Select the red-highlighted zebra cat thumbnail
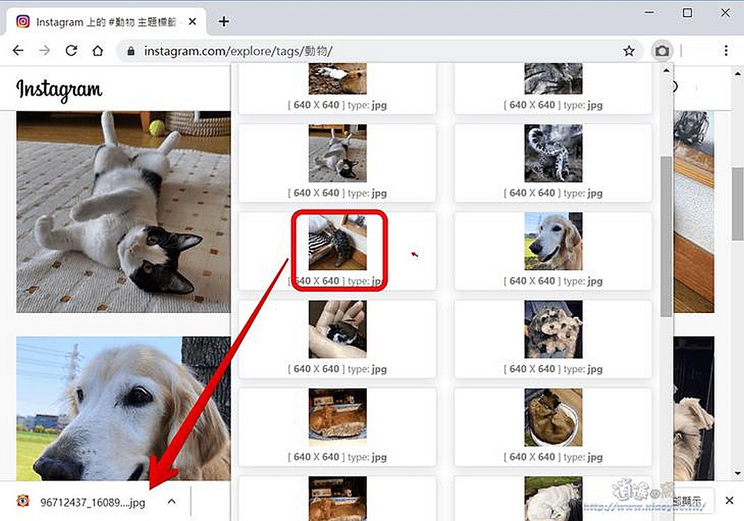744x521 pixels. click(x=339, y=245)
